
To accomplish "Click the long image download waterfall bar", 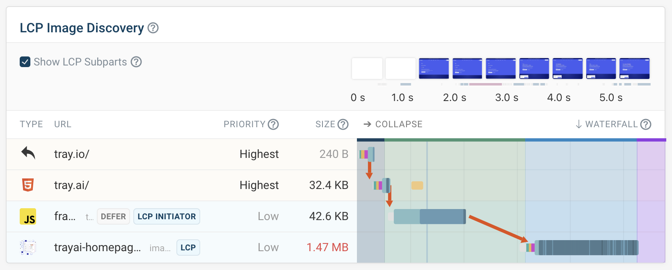I will pos(587,248).
